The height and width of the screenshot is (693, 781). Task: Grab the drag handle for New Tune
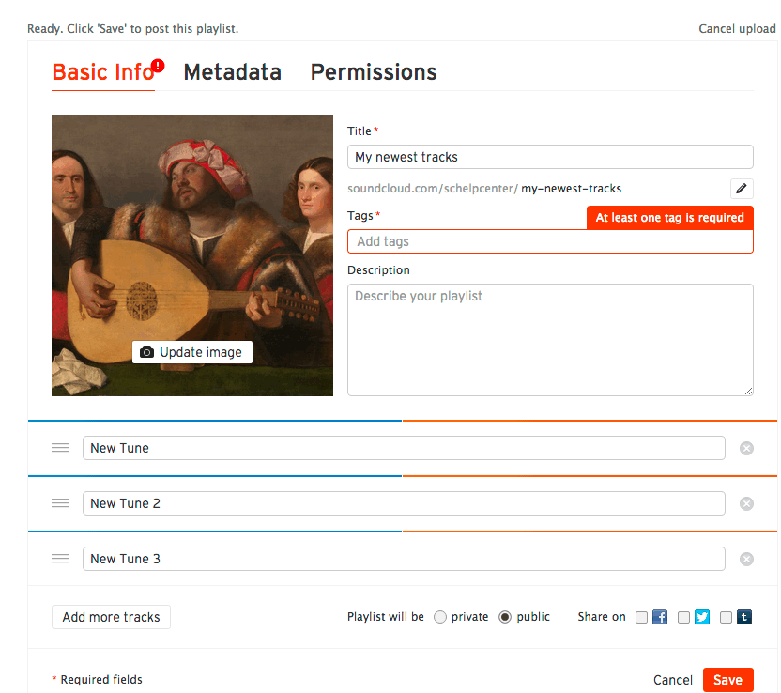60,447
